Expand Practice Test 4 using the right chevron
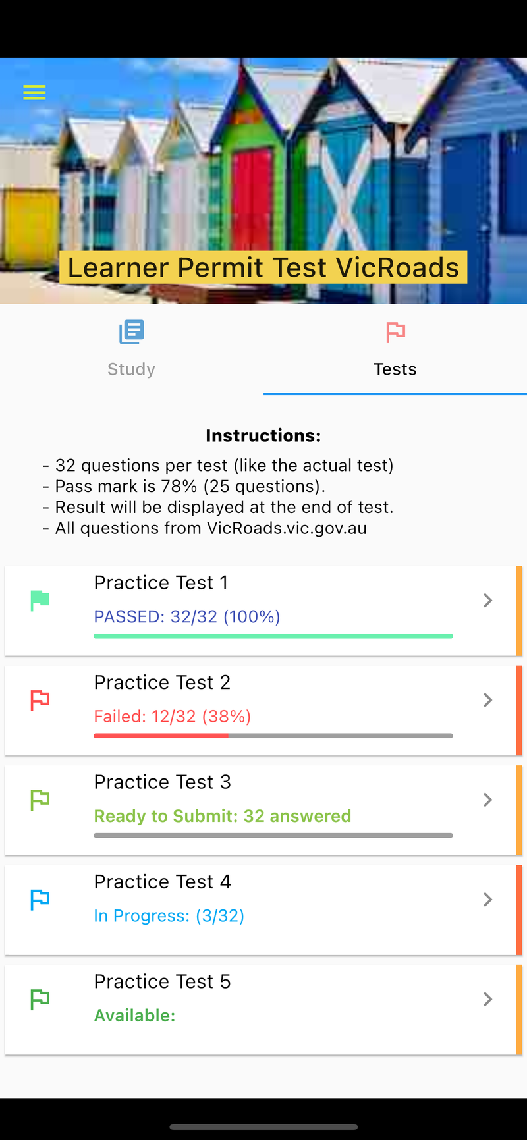Screen dimensions: 527x1140 [x=487, y=900]
